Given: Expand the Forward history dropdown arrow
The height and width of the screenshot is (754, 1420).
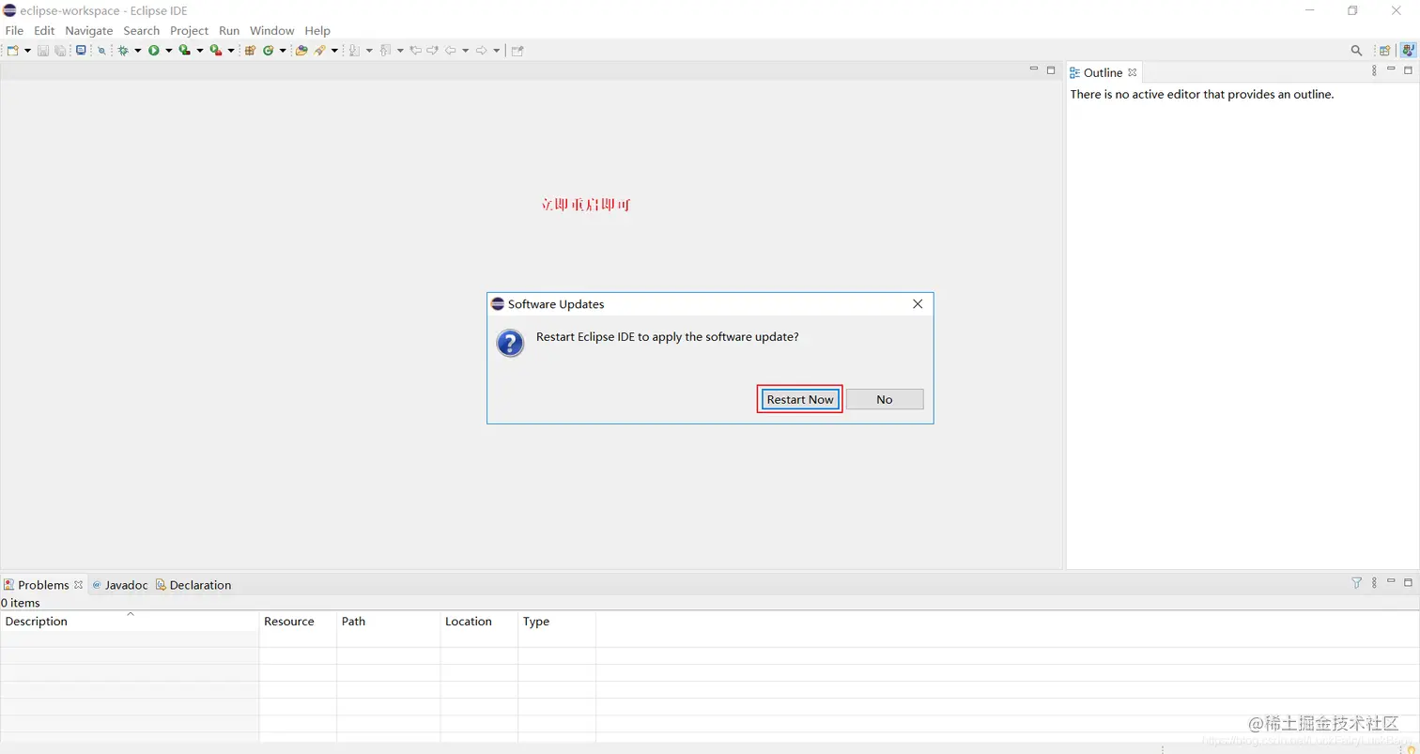Looking at the screenshot, I should [x=496, y=51].
